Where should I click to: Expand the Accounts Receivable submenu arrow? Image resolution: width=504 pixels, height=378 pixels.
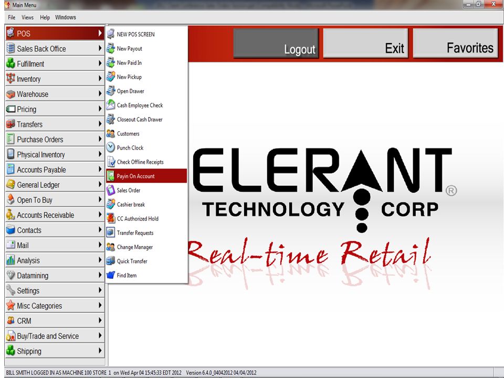[100, 214]
